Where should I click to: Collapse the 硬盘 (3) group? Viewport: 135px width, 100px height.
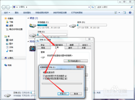click(28, 18)
